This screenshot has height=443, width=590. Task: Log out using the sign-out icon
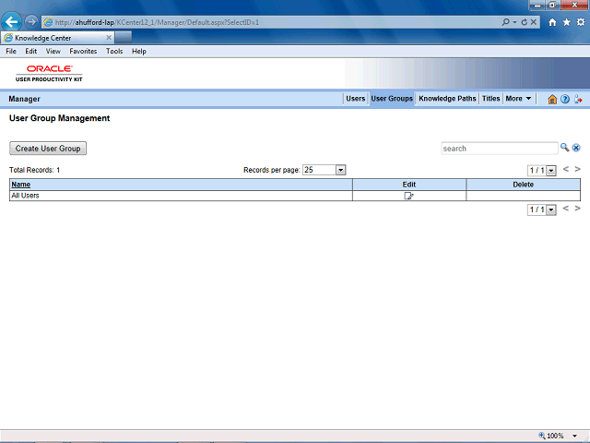tap(578, 99)
